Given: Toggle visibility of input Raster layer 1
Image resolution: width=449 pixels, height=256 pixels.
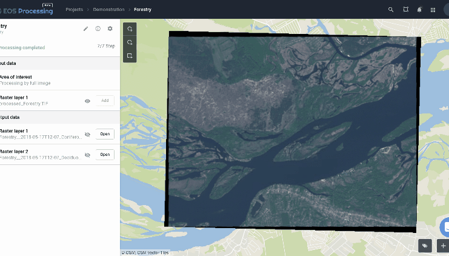Looking at the screenshot, I should point(87,101).
